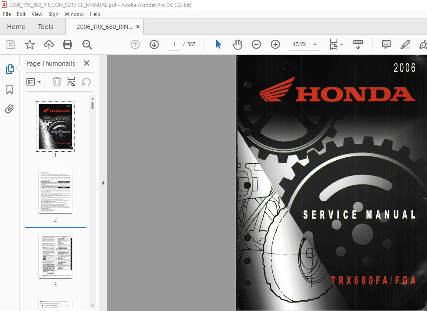The image size is (427, 311).
Task: Click the 47.6% zoom value field
Action: [x=300, y=44]
